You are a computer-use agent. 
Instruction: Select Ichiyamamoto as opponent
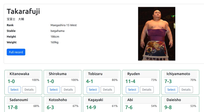(x=171, y=90)
